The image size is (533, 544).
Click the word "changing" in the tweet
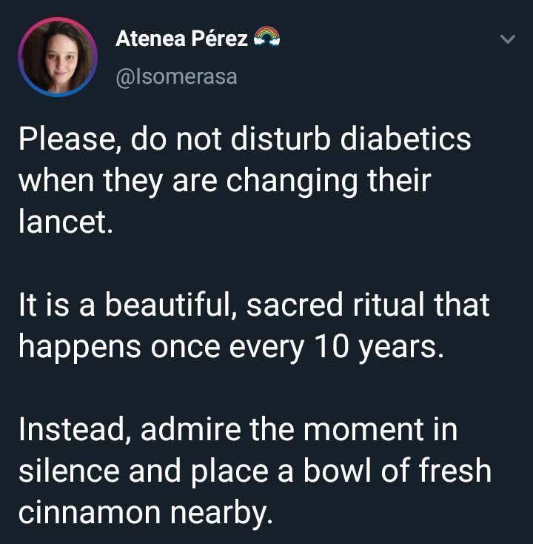(292, 182)
